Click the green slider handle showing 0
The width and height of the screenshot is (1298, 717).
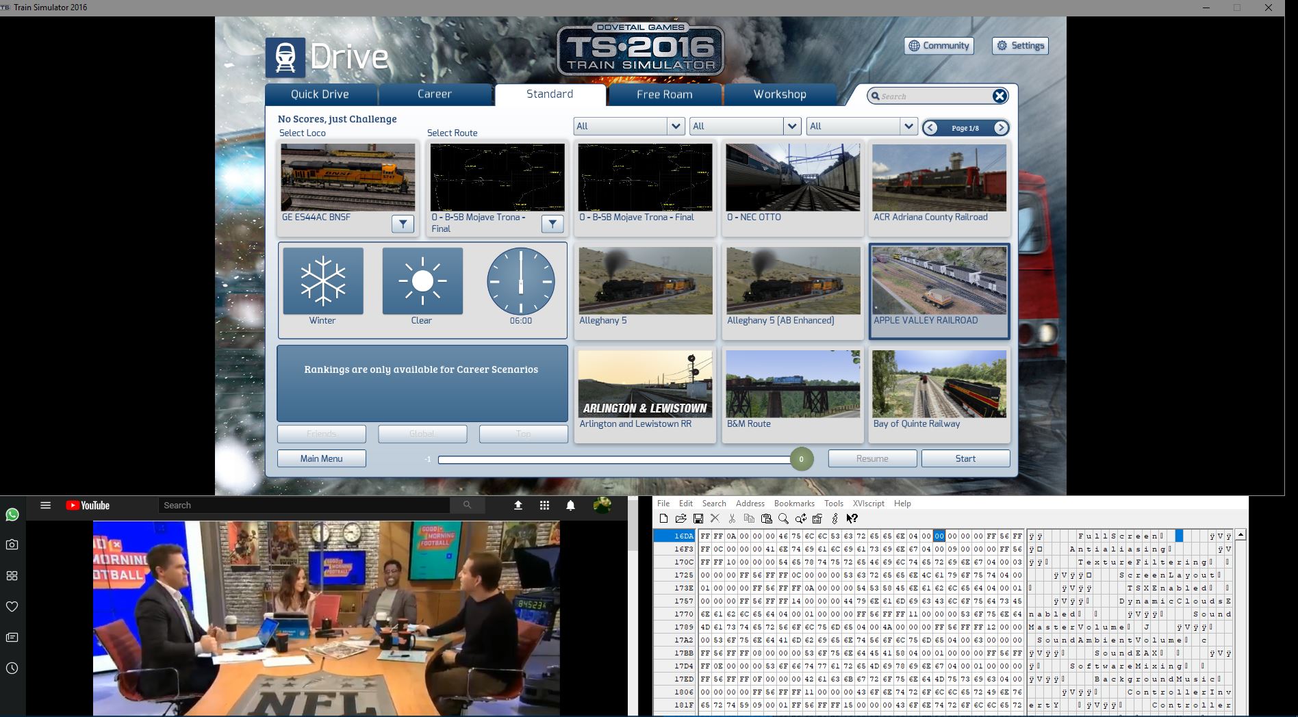(802, 459)
